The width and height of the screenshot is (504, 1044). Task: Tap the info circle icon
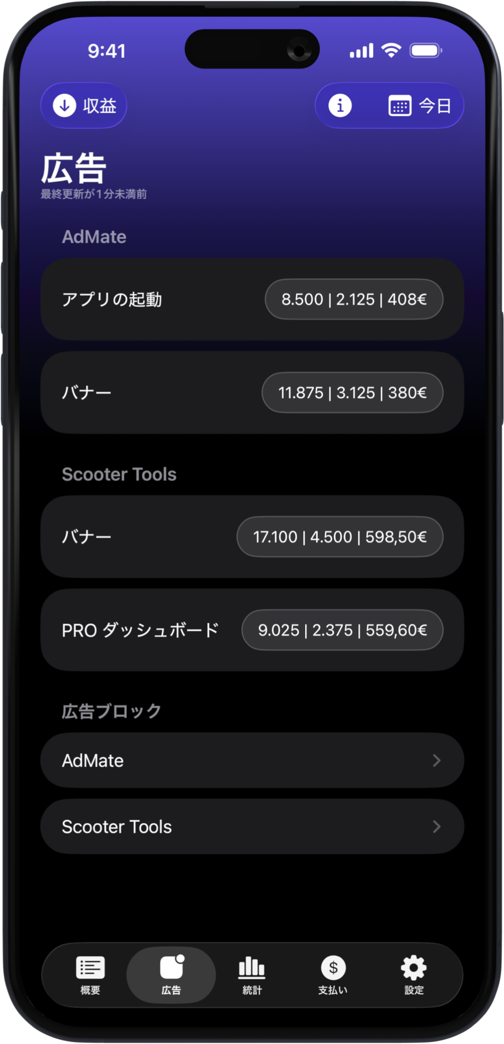pyautogui.click(x=340, y=106)
